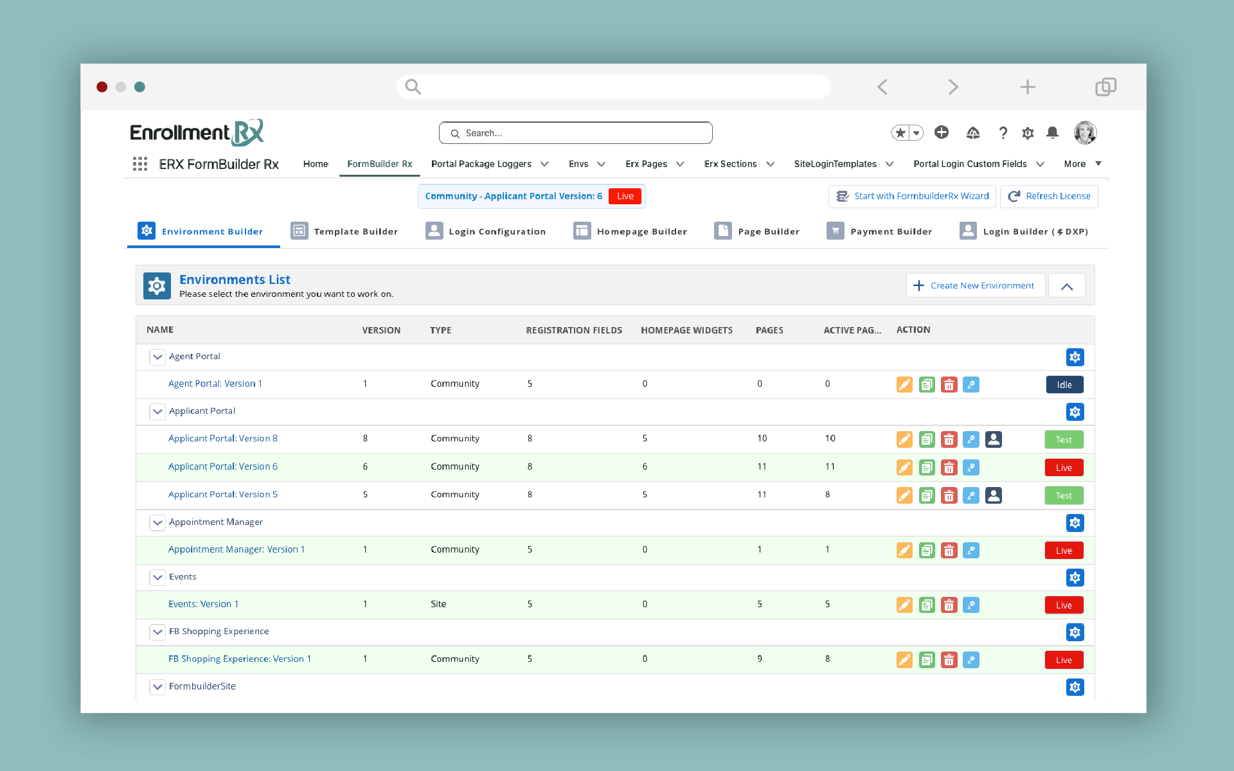
Task: Click the global actions plus icon in header
Action: click(942, 132)
